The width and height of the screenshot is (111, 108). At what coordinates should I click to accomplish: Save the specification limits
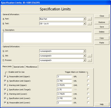point(102,27)
